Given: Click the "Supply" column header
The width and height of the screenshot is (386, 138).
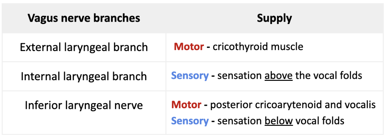Looking at the screenshot, I should pos(274,18).
